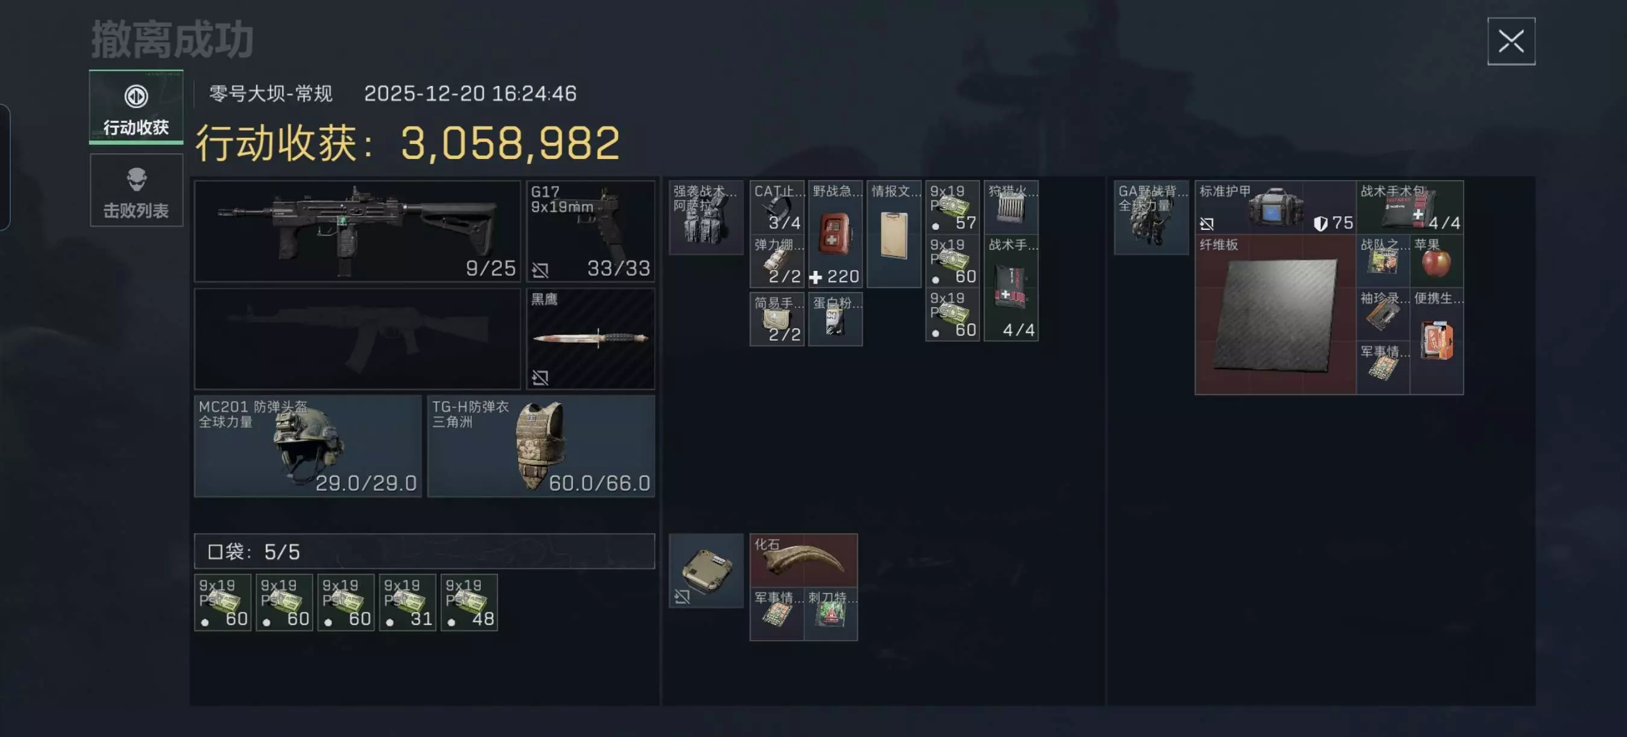Viewport: 1627px width, 737px height.
Task: Select the 化石 fossil claw item
Action: pyautogui.click(x=803, y=561)
